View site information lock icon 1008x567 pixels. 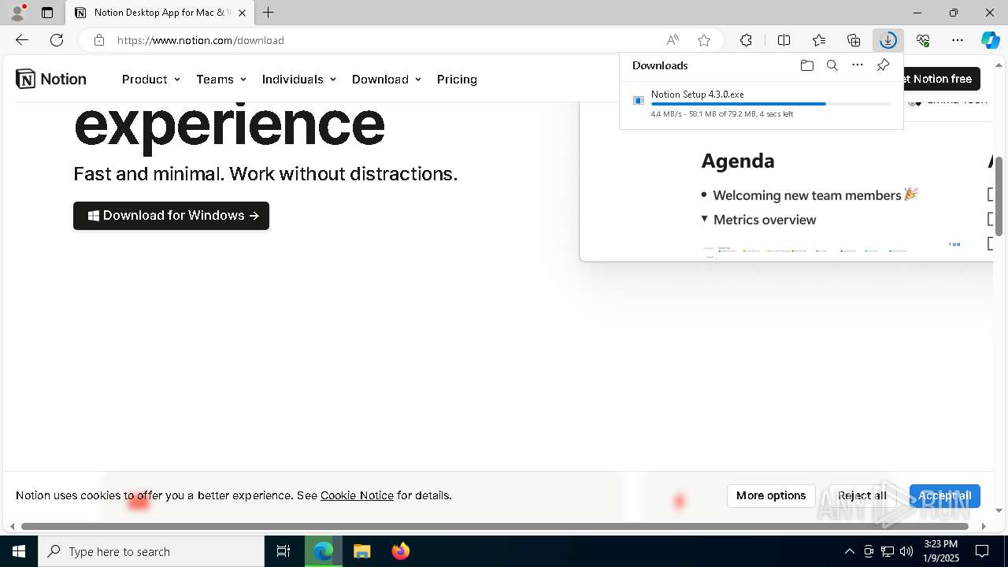pyautogui.click(x=98, y=40)
